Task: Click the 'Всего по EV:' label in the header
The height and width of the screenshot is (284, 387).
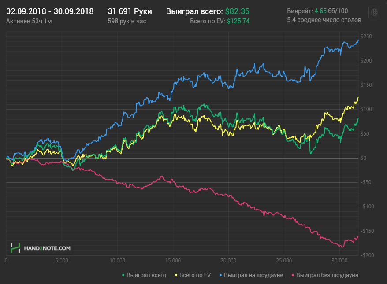Action: coord(208,21)
